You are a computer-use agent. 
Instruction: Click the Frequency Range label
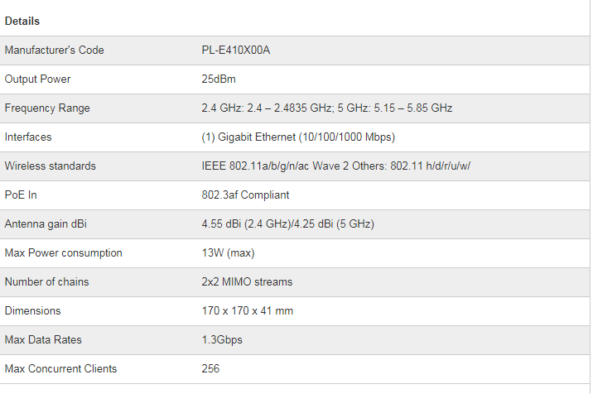click(x=47, y=108)
